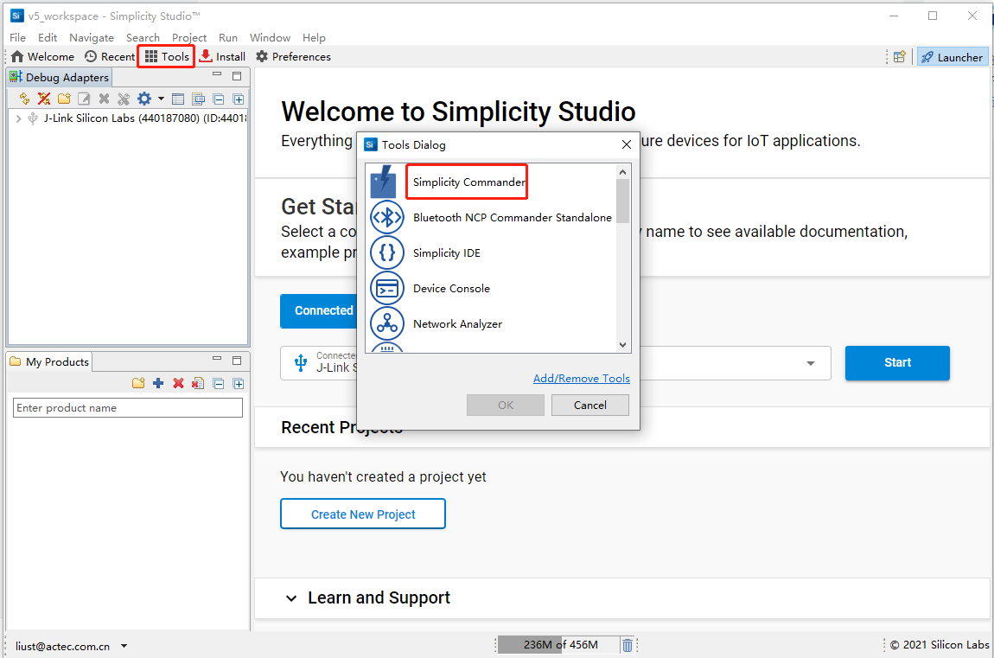Click the connect adapter icon in Debug Adapters
The height and width of the screenshot is (658, 994).
click(23, 98)
